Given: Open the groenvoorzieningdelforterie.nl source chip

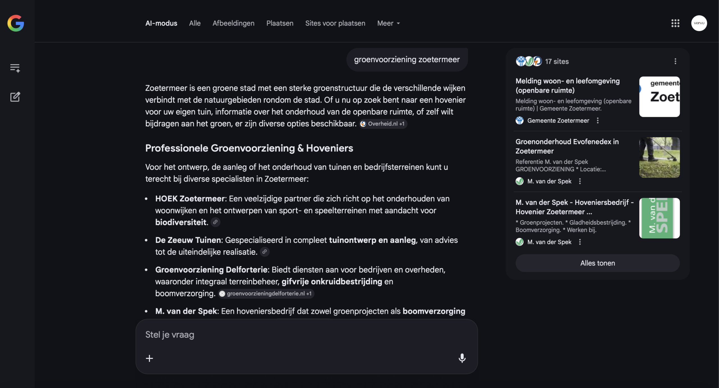Looking at the screenshot, I should 266,294.
